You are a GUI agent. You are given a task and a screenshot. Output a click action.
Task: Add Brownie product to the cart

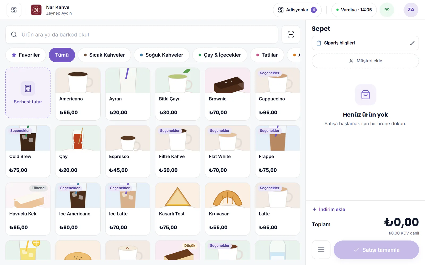point(228,94)
